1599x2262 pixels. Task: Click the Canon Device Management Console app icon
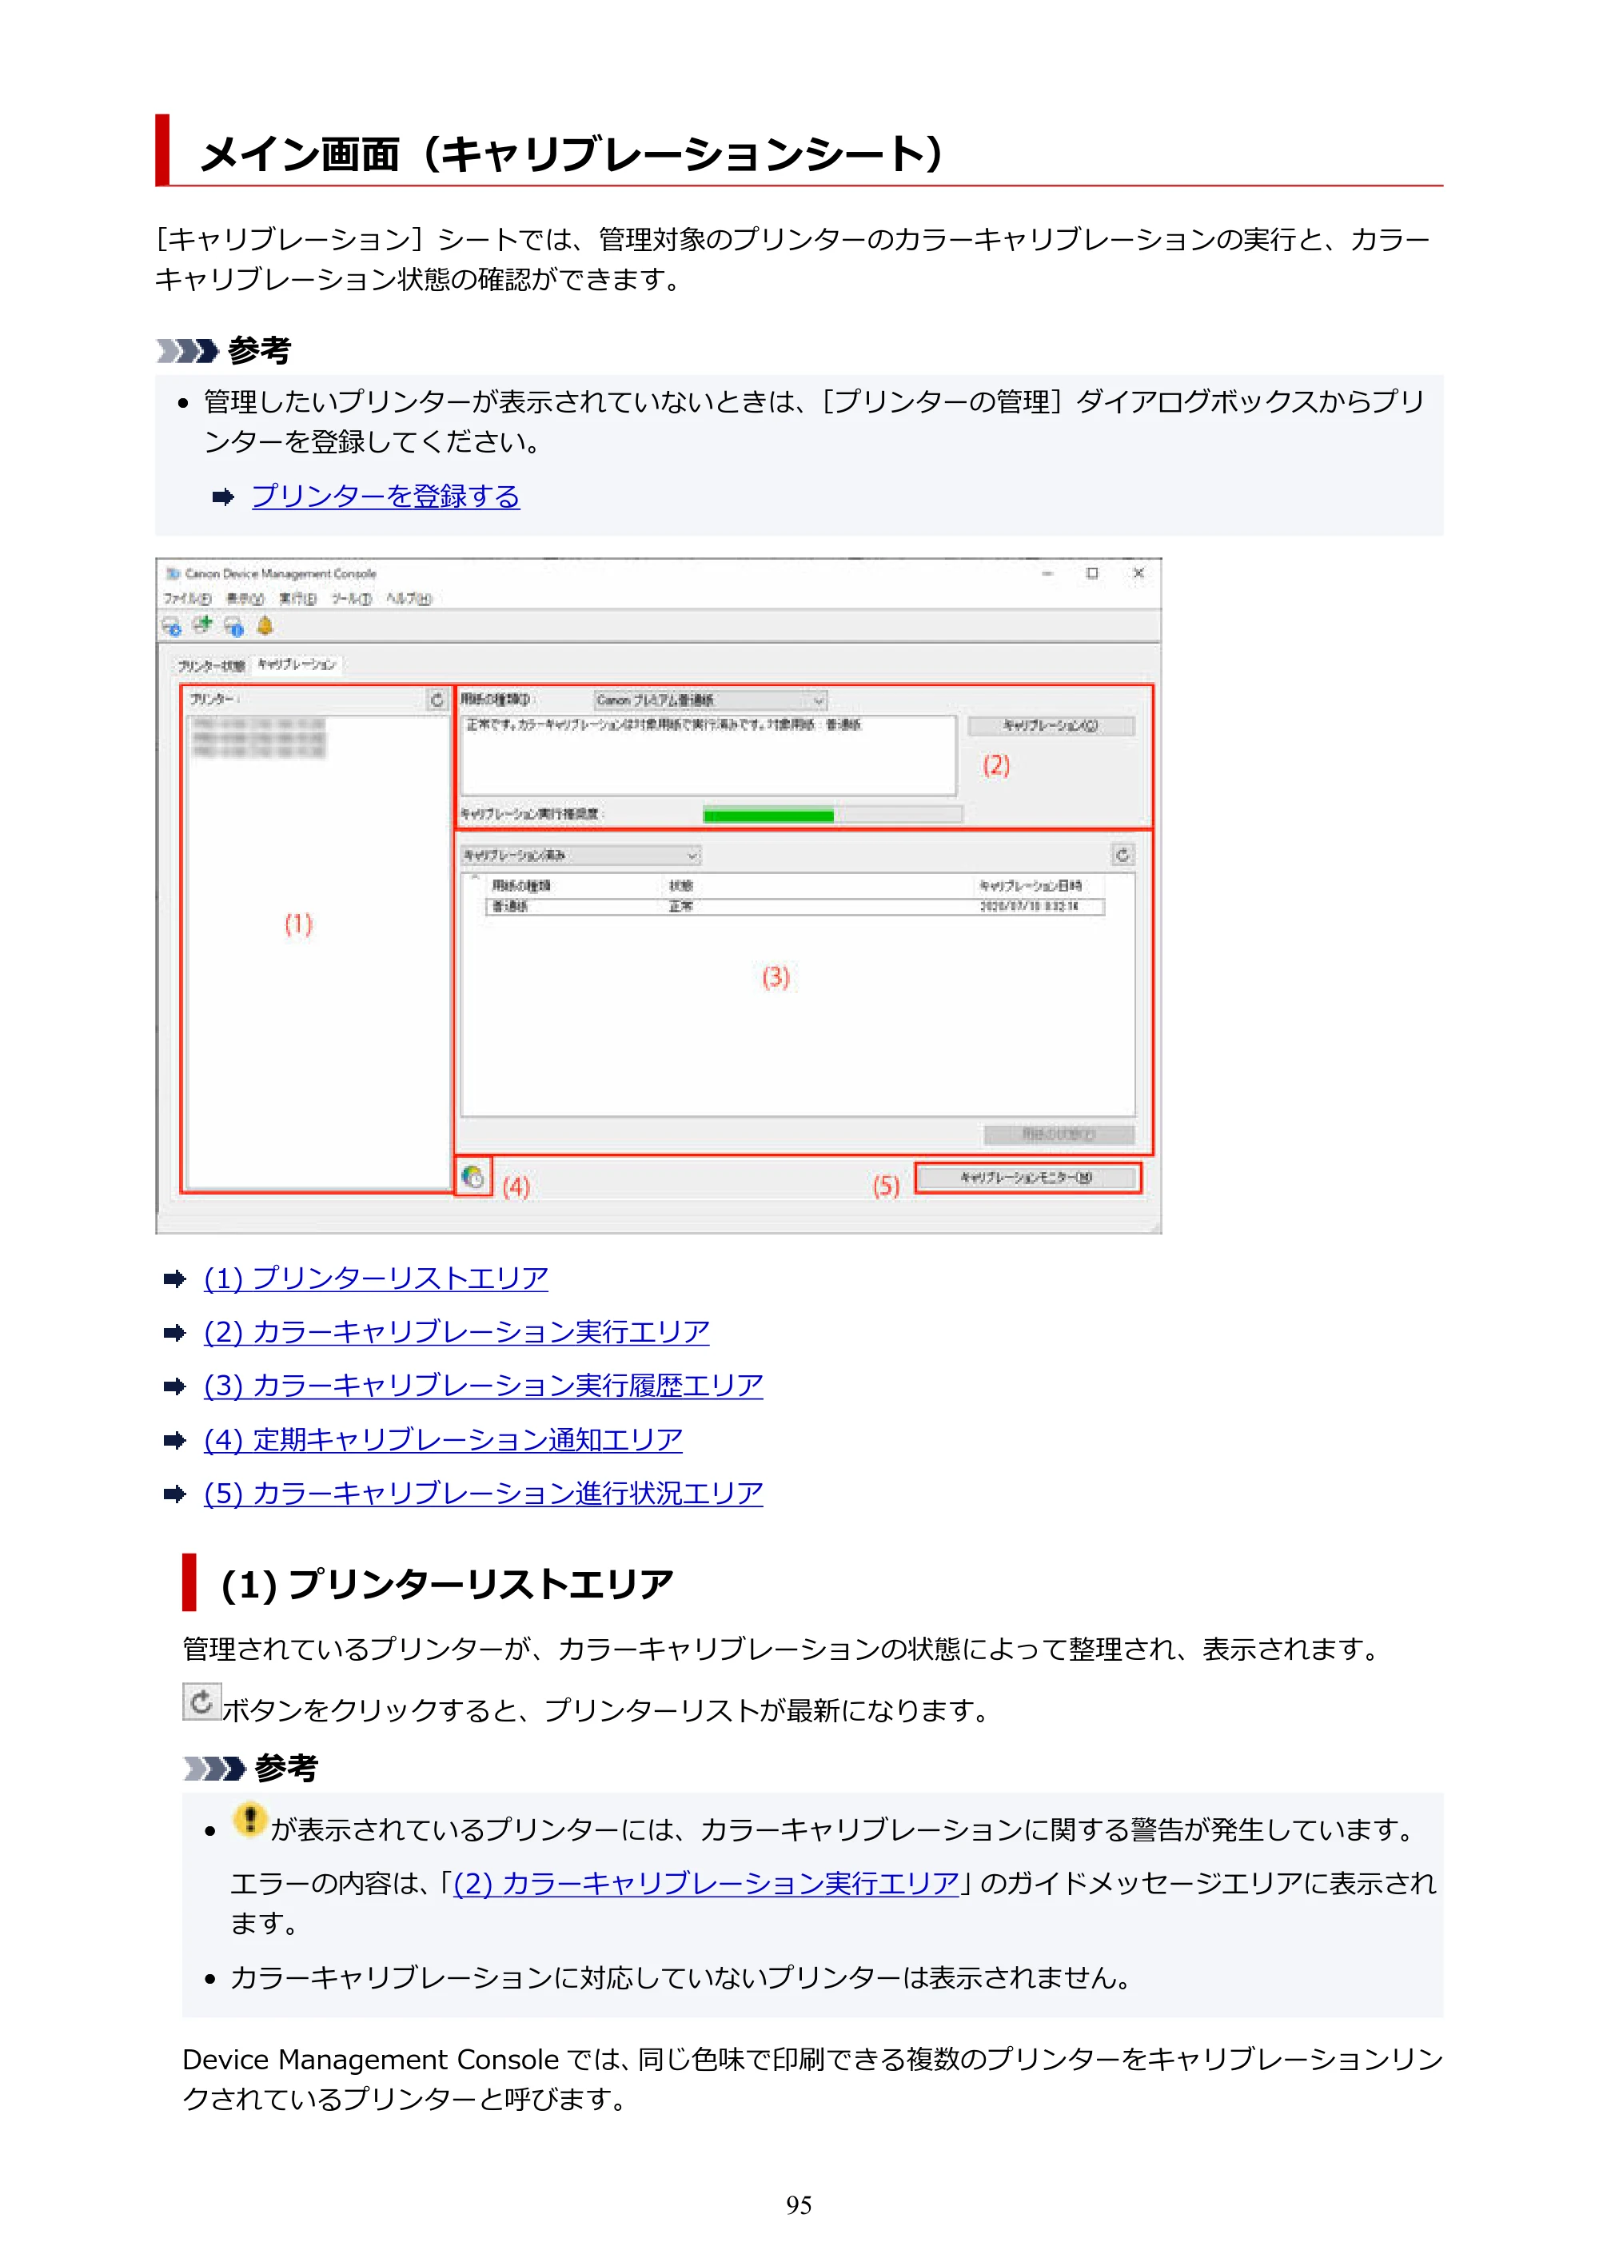173,573
